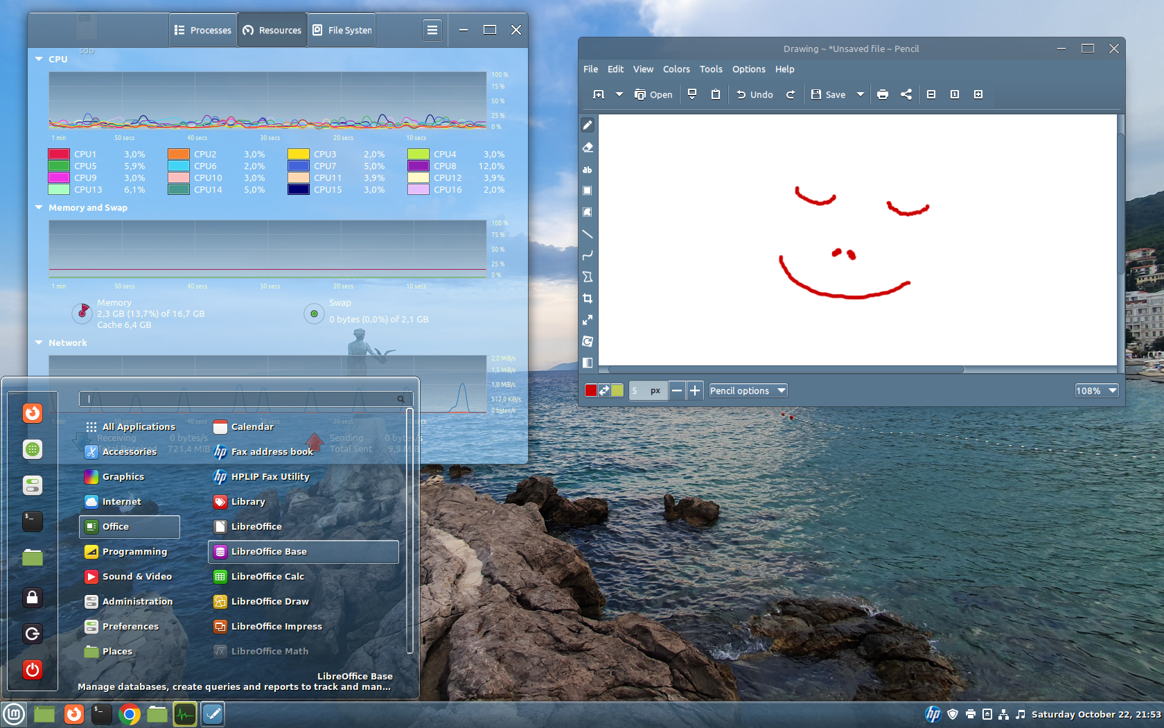
Task: Select the Rotate tool in Drawing
Action: (x=588, y=341)
